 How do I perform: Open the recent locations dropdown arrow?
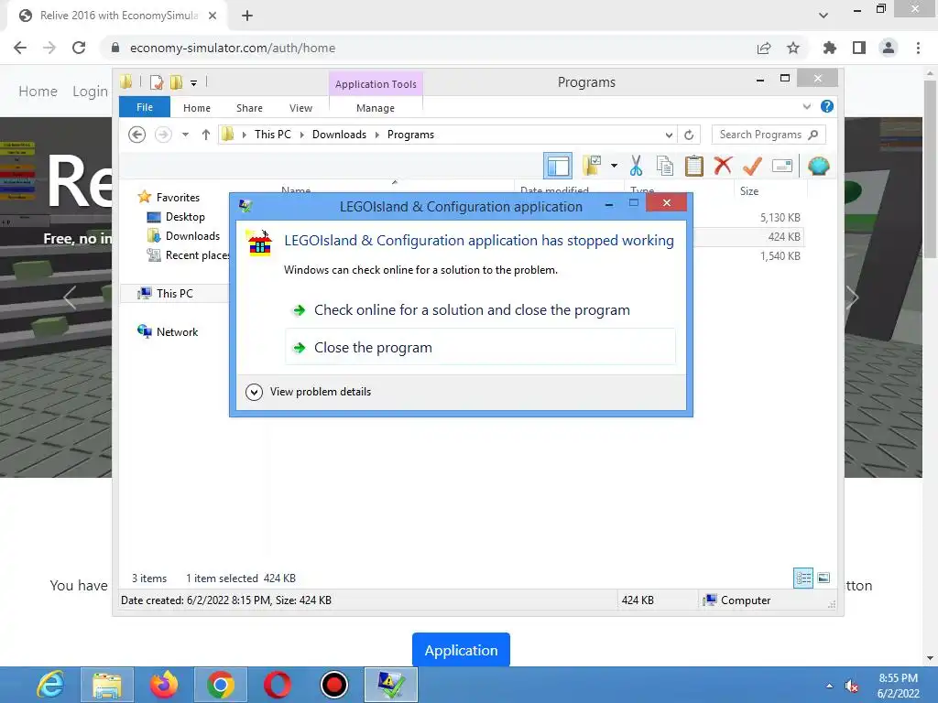pos(185,135)
